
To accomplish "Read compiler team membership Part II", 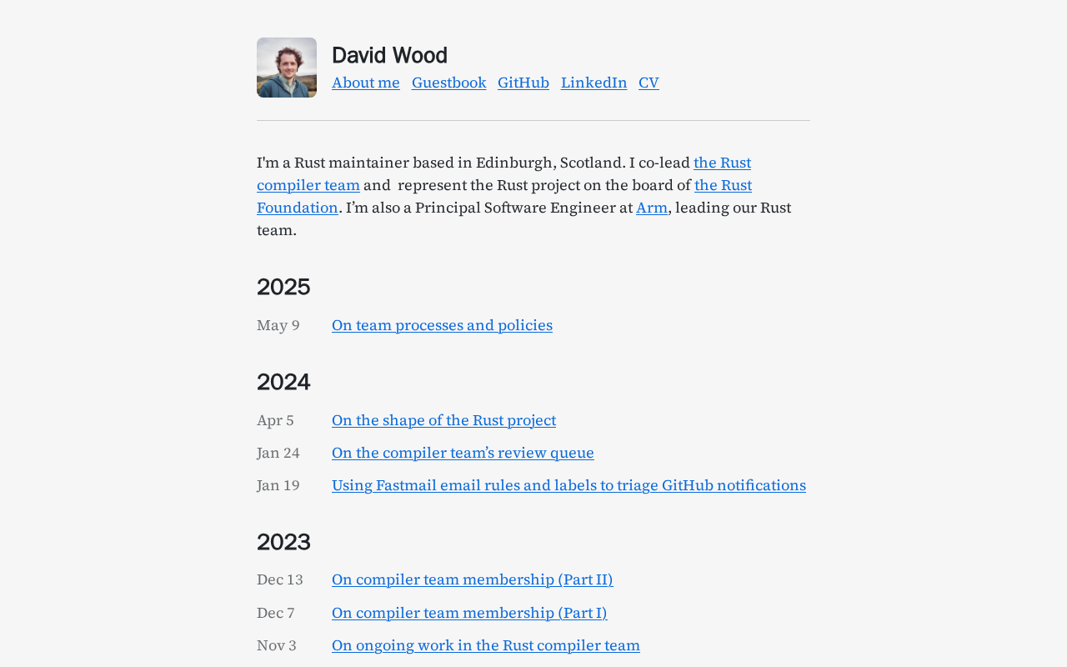I will tap(472, 579).
